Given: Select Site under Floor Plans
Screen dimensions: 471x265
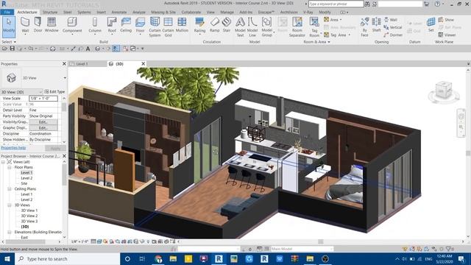Looking at the screenshot, I should 24,183.
